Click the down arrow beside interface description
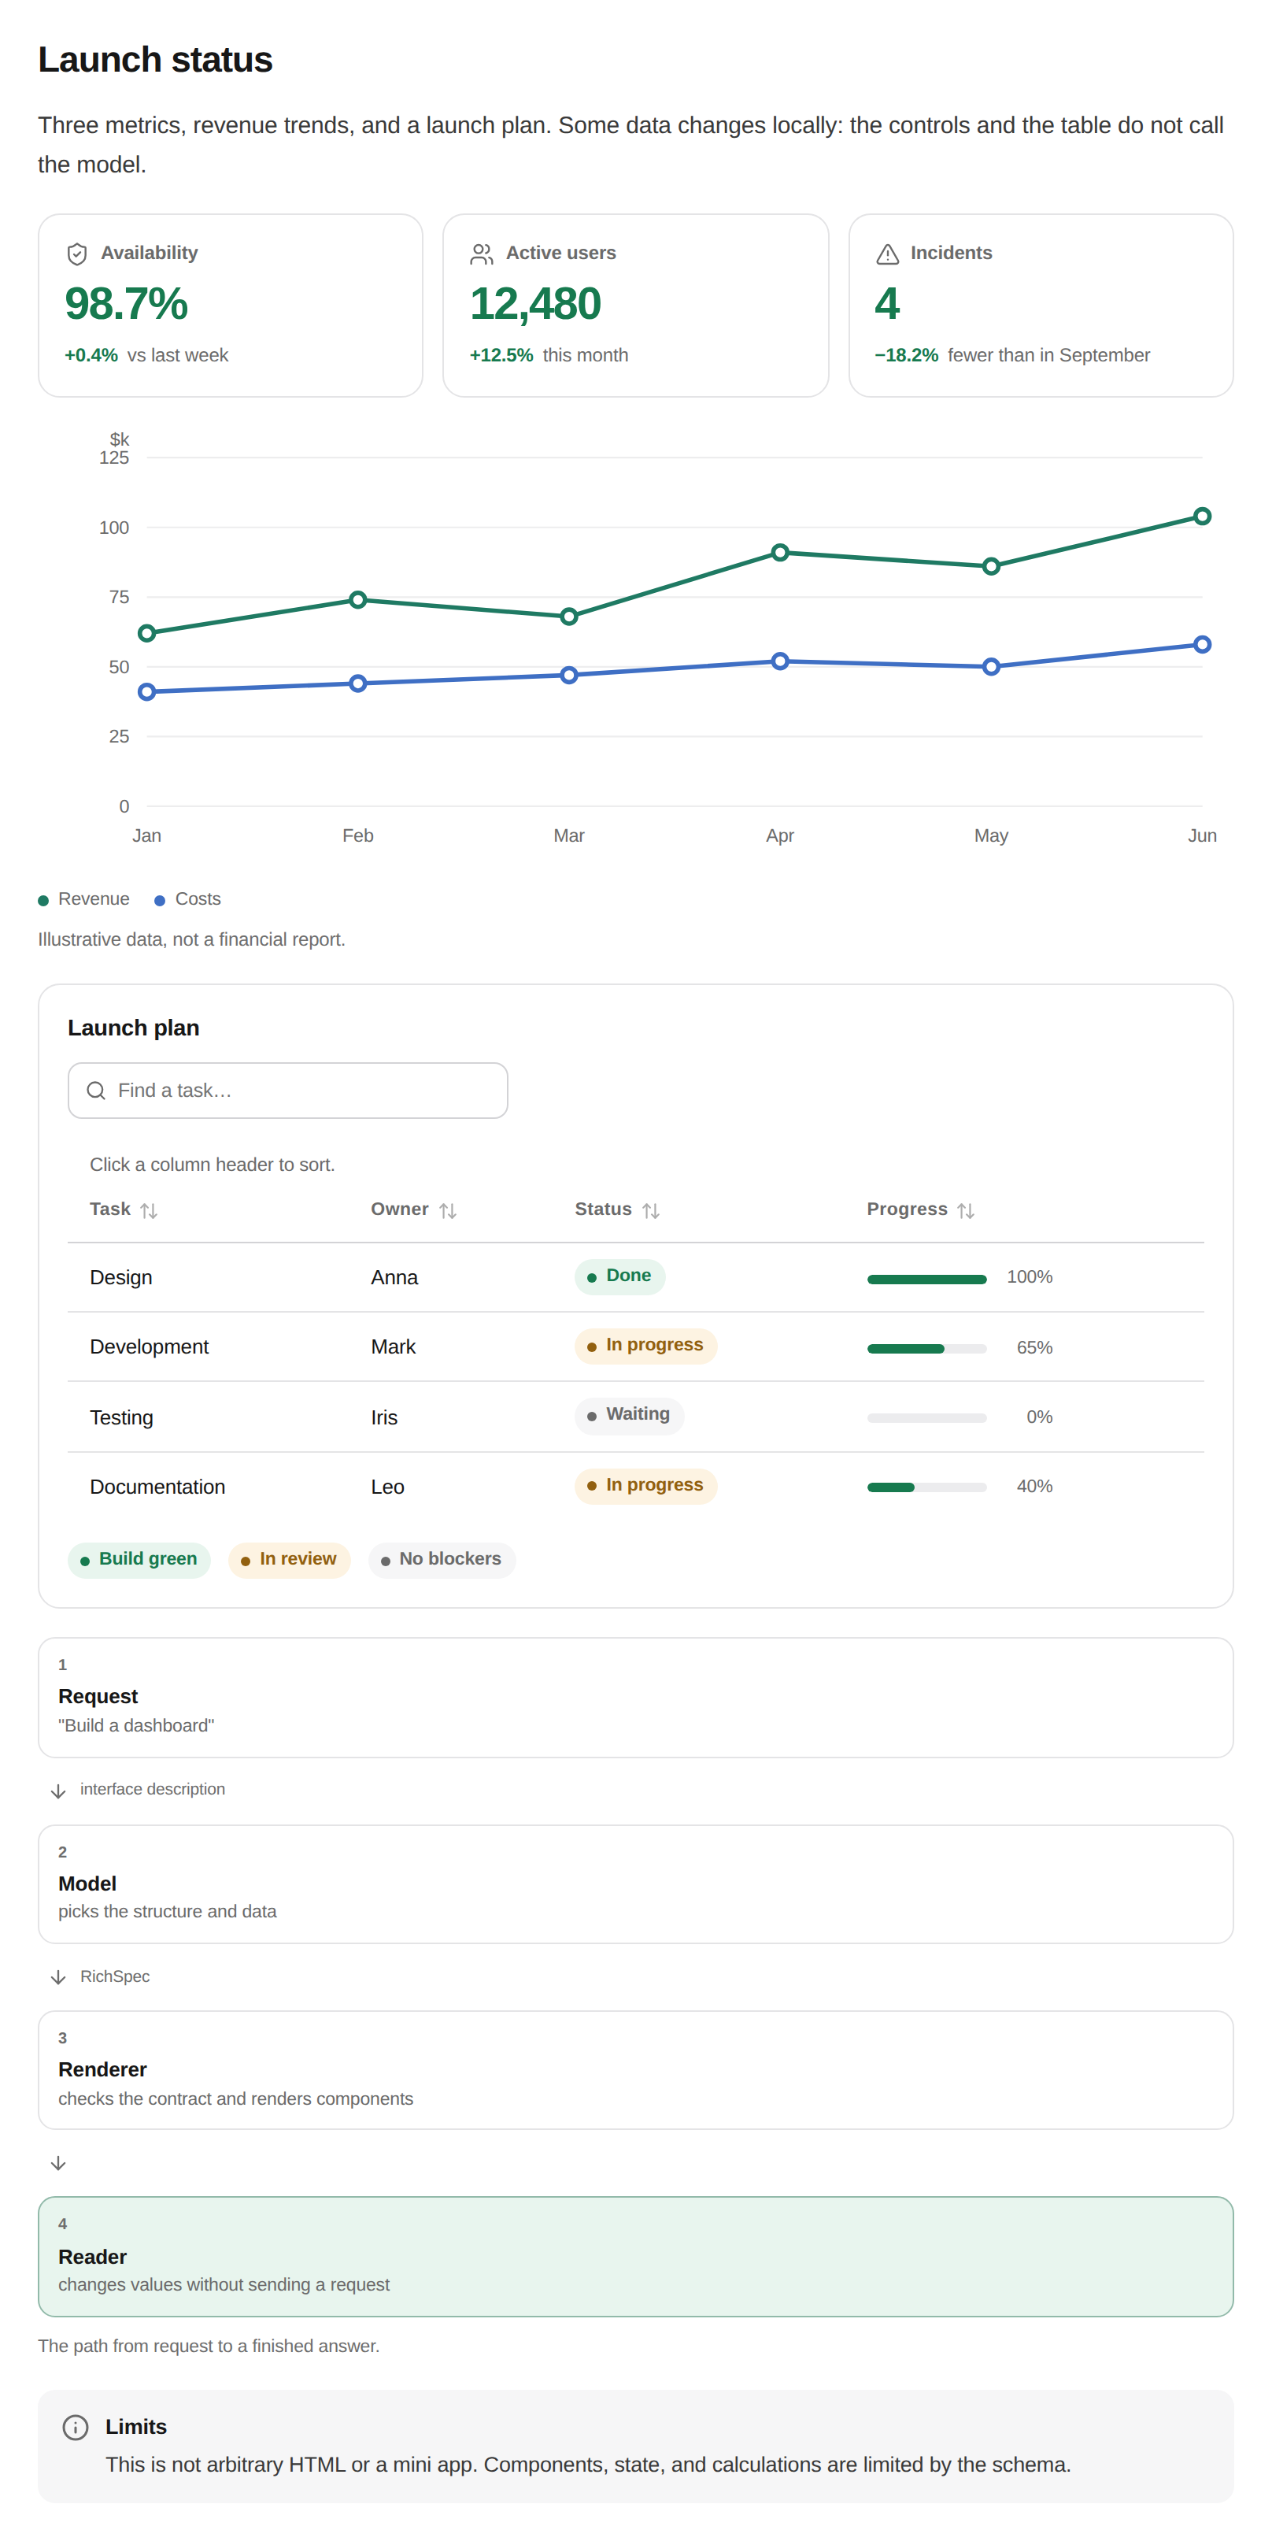1272x2541 pixels. point(58,1791)
